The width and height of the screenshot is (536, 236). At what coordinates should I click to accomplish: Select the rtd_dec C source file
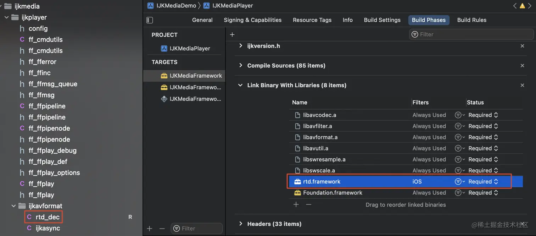pyautogui.click(x=44, y=217)
